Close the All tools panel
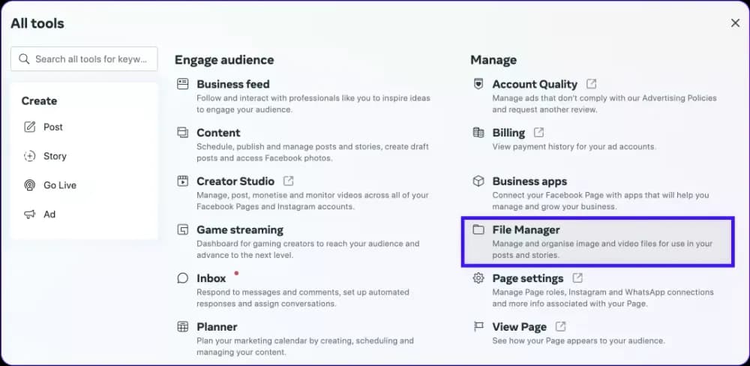The image size is (750, 366). point(735,23)
